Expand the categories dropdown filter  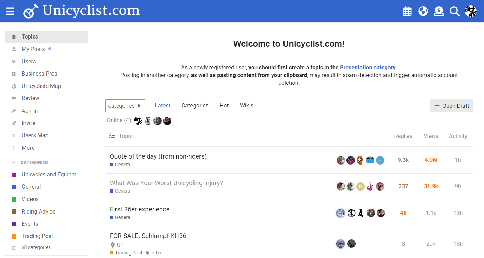(125, 106)
